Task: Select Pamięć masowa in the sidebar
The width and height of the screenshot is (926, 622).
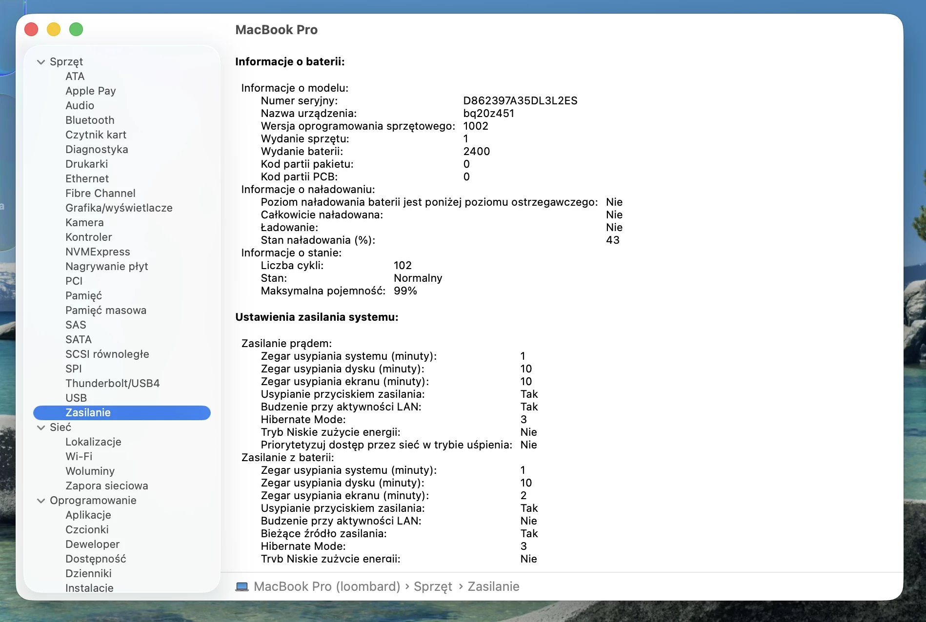Action: pyautogui.click(x=106, y=310)
